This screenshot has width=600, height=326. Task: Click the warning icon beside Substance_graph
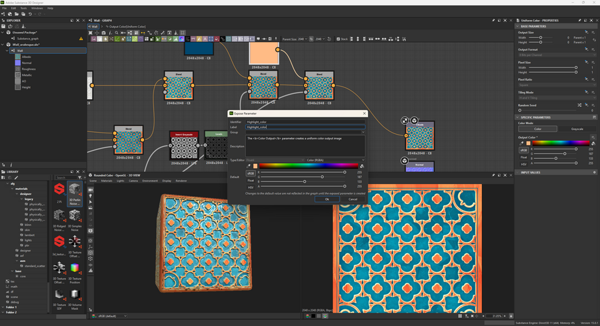(x=81, y=39)
